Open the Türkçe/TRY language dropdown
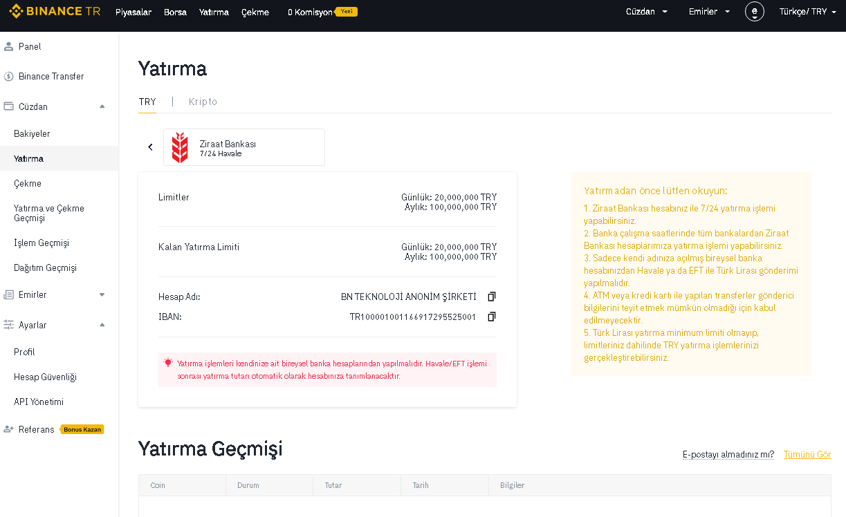Image resolution: width=846 pixels, height=517 pixels. pos(807,12)
